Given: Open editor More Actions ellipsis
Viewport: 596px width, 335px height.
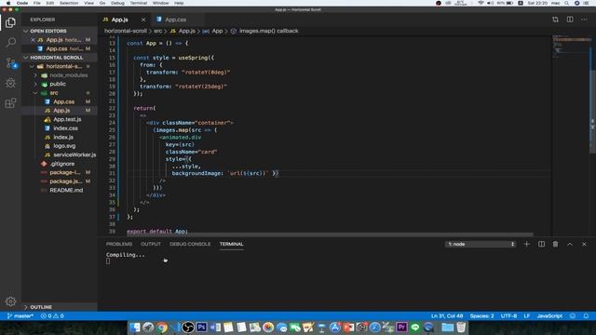Looking at the screenshot, I should point(584,20).
